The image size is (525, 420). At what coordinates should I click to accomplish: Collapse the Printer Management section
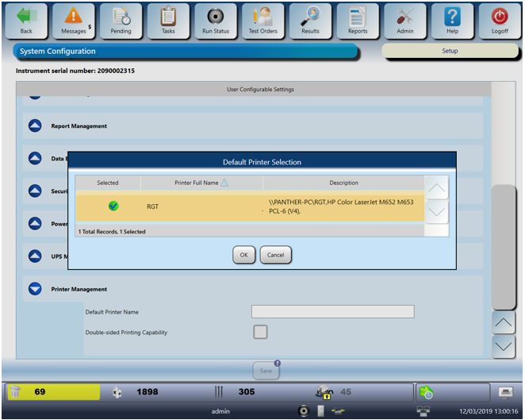click(35, 289)
